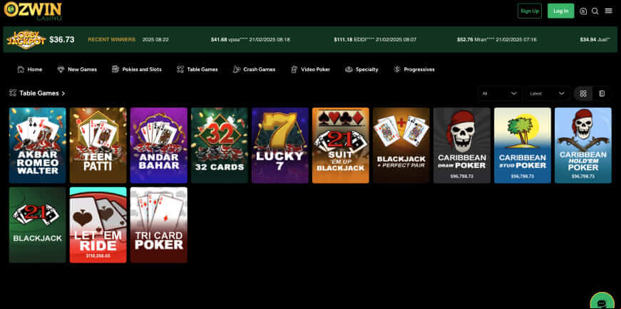
Task: Click the Pokies and Slots machine icon
Action: point(116,69)
